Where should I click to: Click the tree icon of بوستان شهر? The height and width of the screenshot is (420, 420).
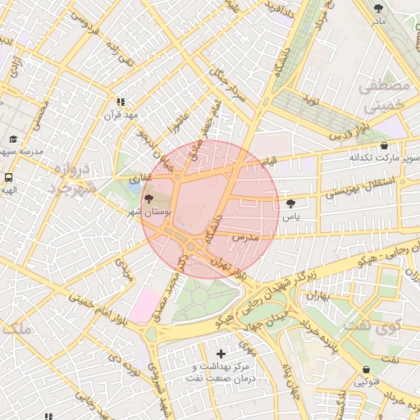coord(148,199)
